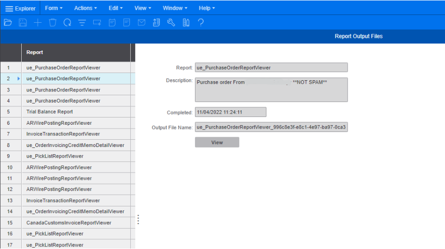445x249 pixels.
Task: Click the trash can delete icon
Action: (x=53, y=22)
